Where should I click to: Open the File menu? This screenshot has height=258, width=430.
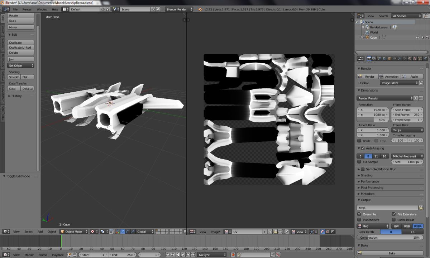coord(15,9)
